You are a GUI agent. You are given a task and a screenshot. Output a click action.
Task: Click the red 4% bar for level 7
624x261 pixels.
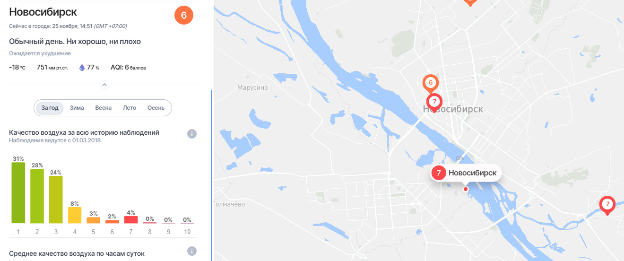pos(131,220)
